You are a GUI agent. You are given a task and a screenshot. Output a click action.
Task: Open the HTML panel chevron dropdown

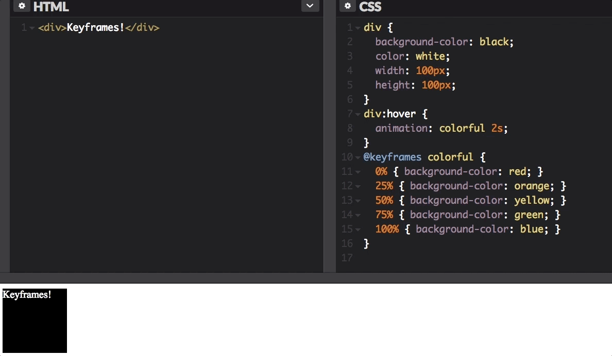coord(310,5)
